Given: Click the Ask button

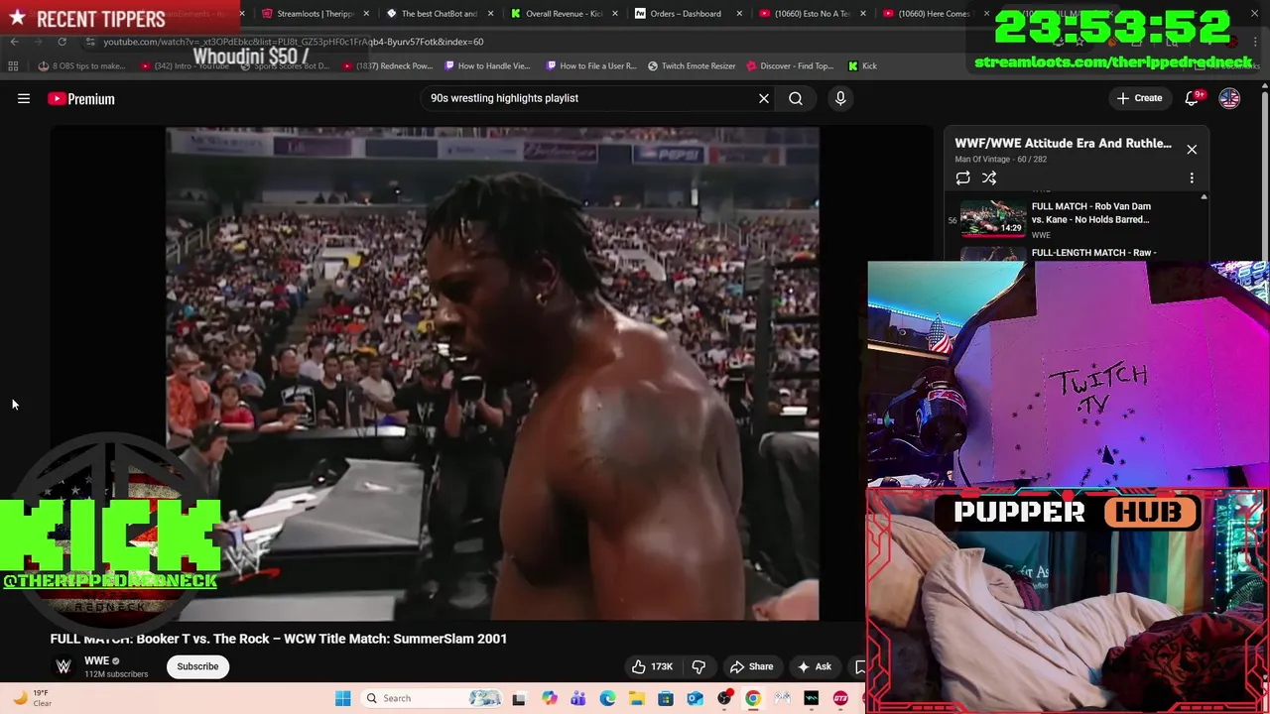Looking at the screenshot, I should (x=814, y=666).
